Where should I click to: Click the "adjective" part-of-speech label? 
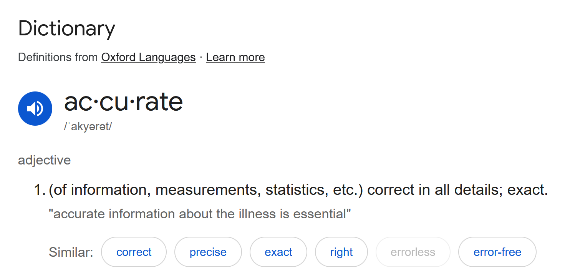click(x=44, y=160)
